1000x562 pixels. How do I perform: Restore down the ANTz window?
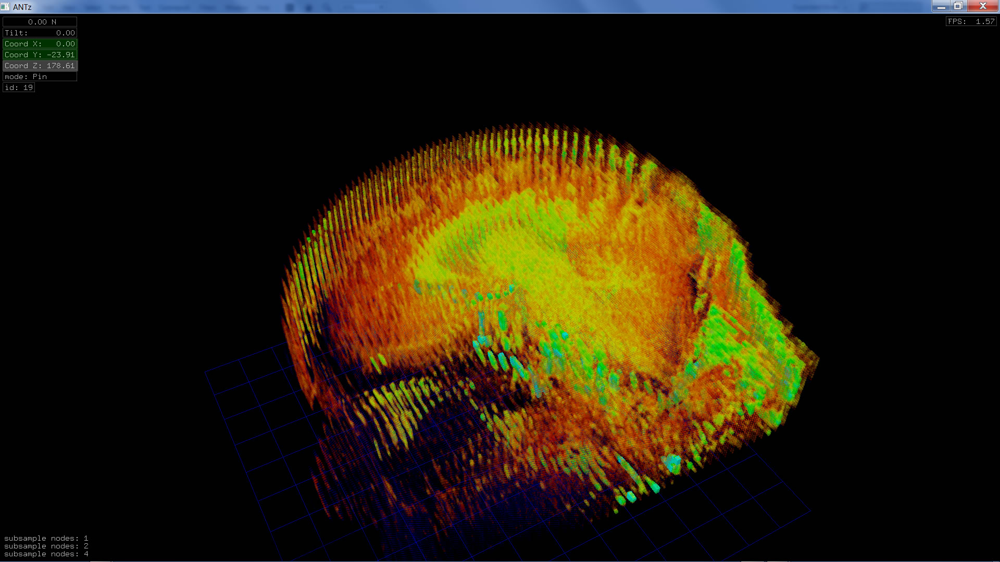tap(958, 6)
